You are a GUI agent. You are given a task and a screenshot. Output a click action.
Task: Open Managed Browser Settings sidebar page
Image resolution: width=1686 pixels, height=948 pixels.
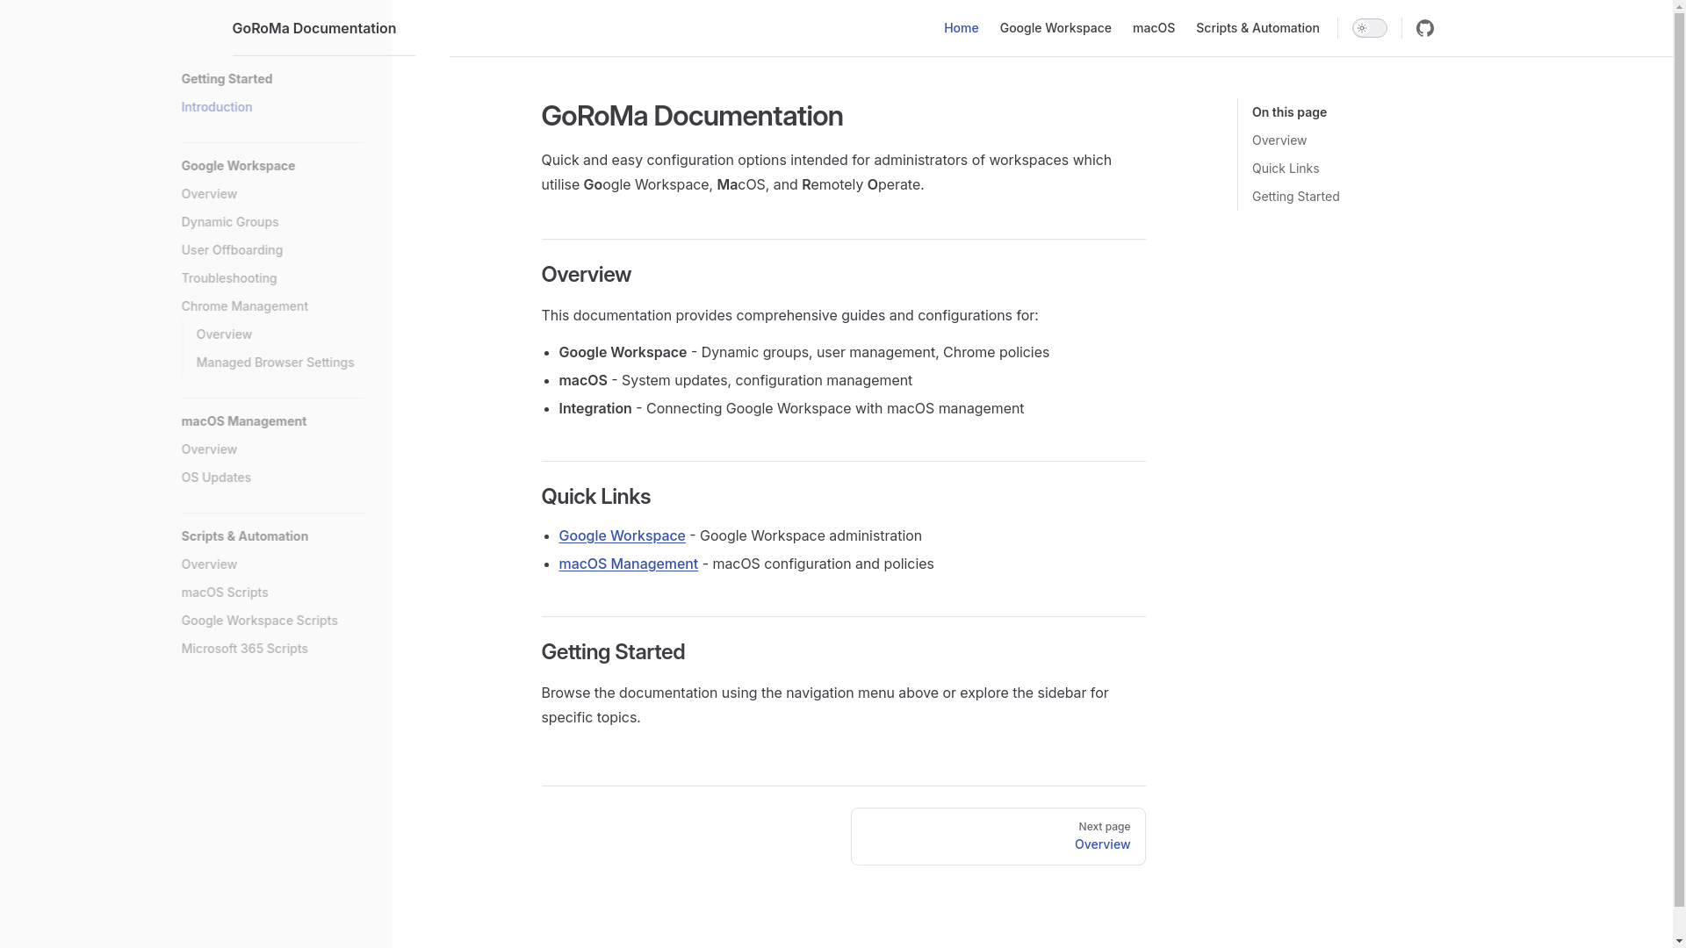tap(275, 363)
